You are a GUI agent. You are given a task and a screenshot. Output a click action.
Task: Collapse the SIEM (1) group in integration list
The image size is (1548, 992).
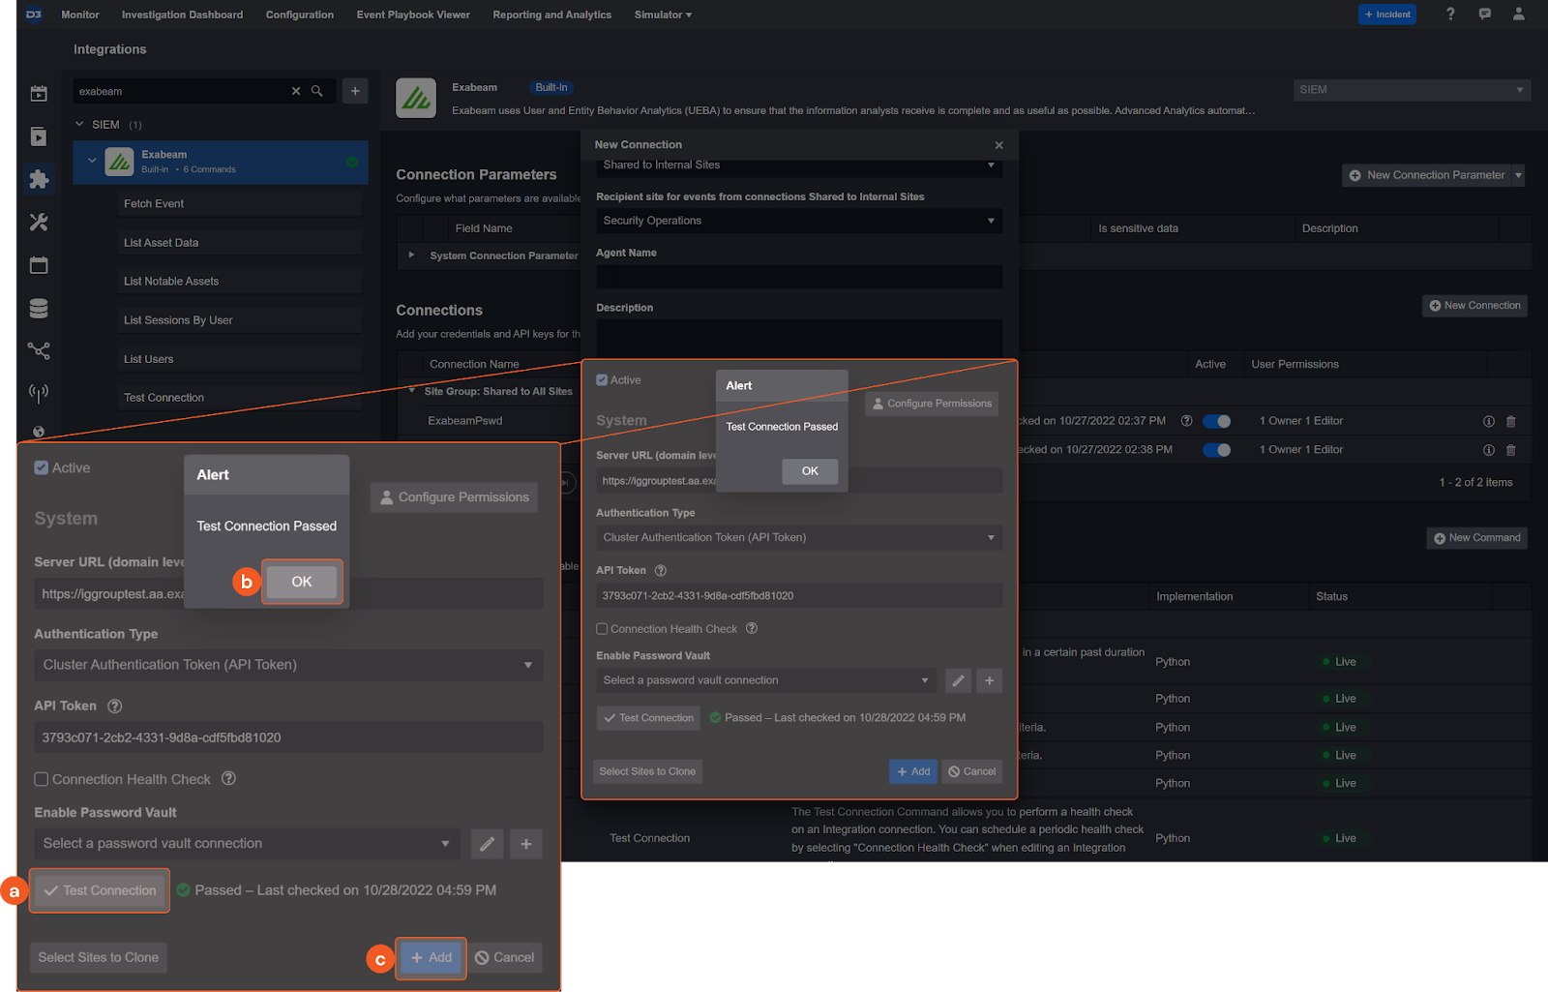pyautogui.click(x=80, y=124)
